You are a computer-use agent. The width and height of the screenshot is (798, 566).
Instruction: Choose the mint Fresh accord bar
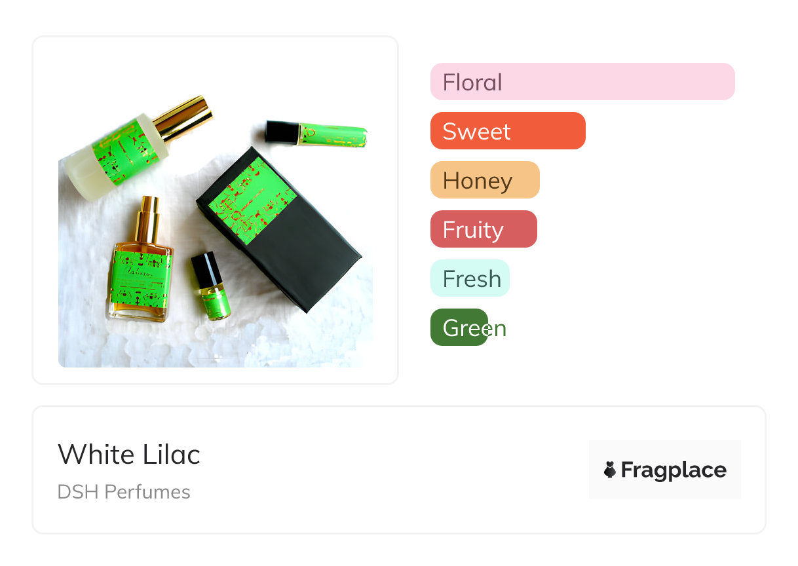[x=469, y=278]
